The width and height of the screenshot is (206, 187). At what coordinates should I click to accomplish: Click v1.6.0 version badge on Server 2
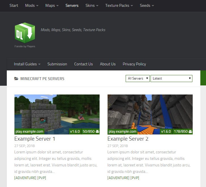pos(166,132)
